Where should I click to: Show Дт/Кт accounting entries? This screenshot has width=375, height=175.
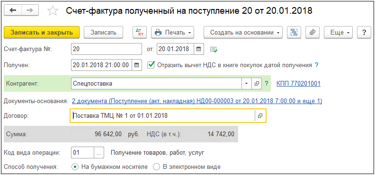(140, 32)
